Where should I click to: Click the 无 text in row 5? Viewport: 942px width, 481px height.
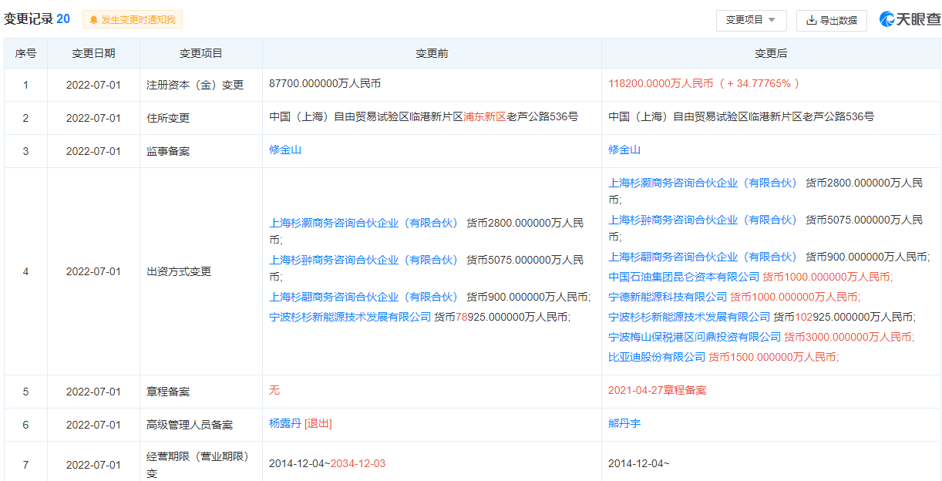click(x=274, y=390)
